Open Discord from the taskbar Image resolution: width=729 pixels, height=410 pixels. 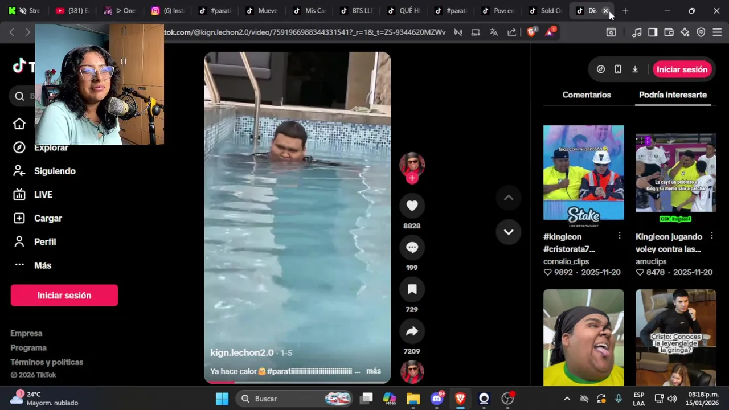pos(437,399)
